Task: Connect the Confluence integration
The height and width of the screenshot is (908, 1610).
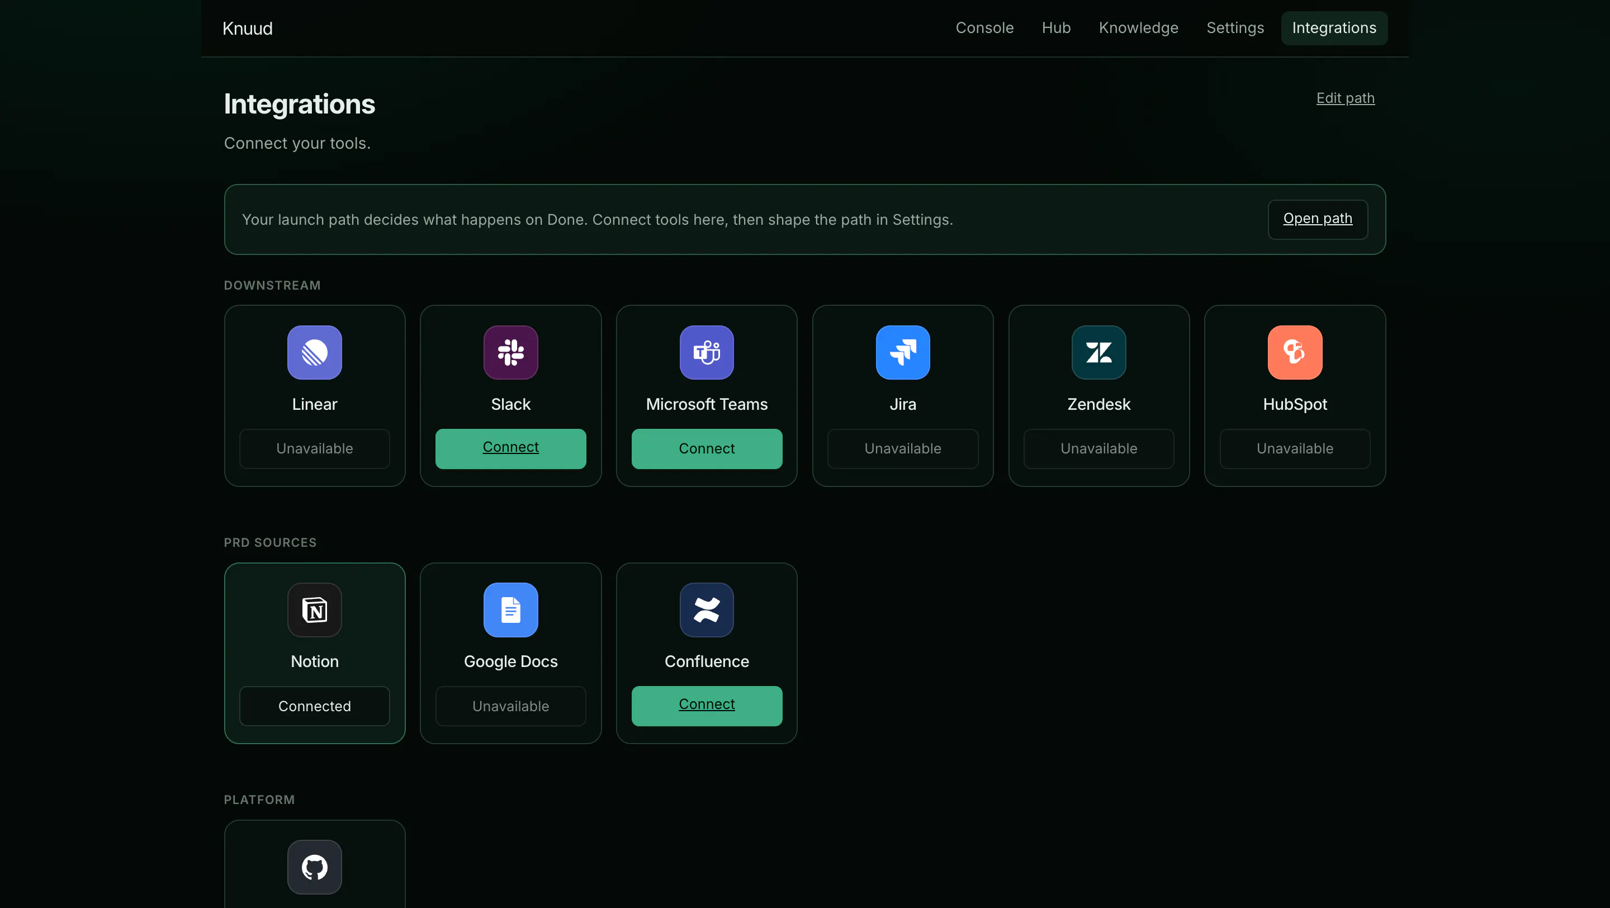Action: [x=707, y=706]
